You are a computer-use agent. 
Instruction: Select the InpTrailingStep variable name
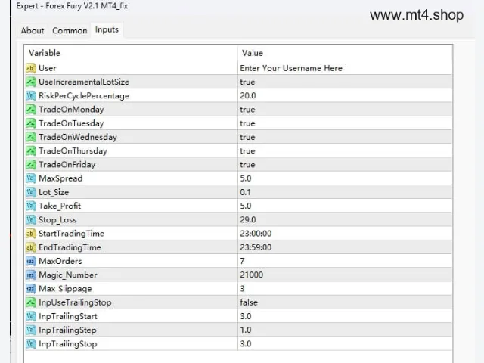(x=67, y=330)
